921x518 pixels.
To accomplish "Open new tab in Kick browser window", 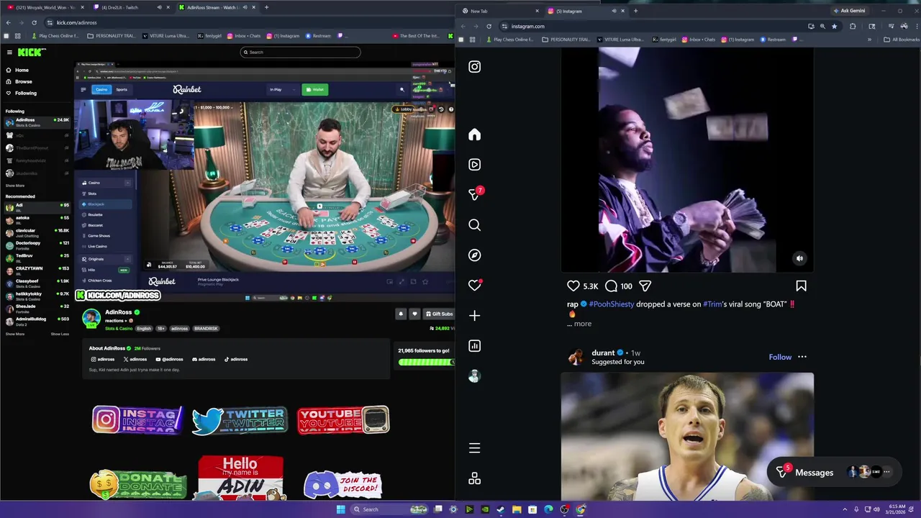I will click(x=266, y=7).
